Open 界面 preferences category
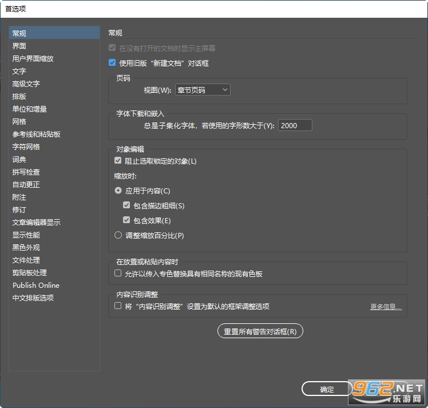The width and height of the screenshot is (428, 408). point(54,46)
